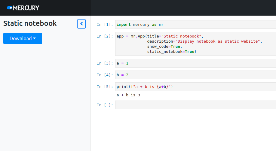This screenshot has height=151, width=276.
Task: Click the 'show_code=True' line of code
Action: pos(164,47)
